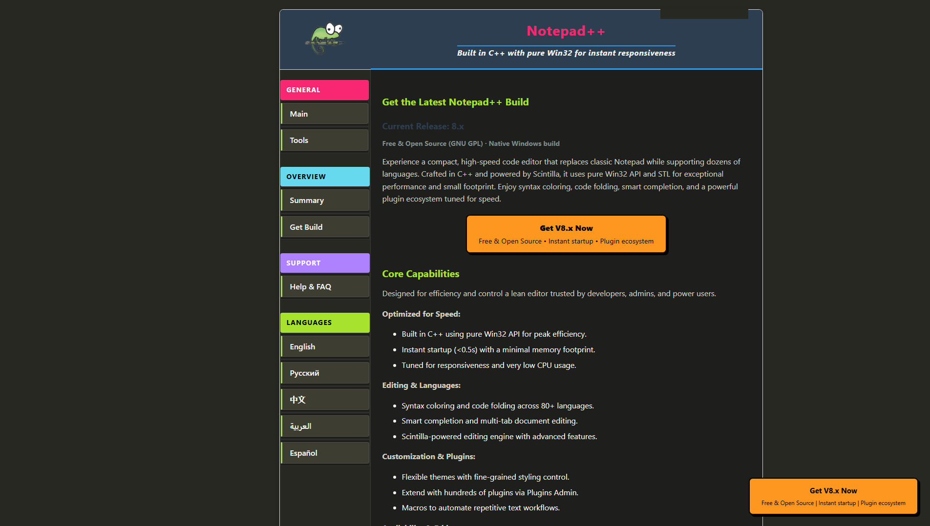
Task: Open the Get Build page
Action: tap(325, 227)
